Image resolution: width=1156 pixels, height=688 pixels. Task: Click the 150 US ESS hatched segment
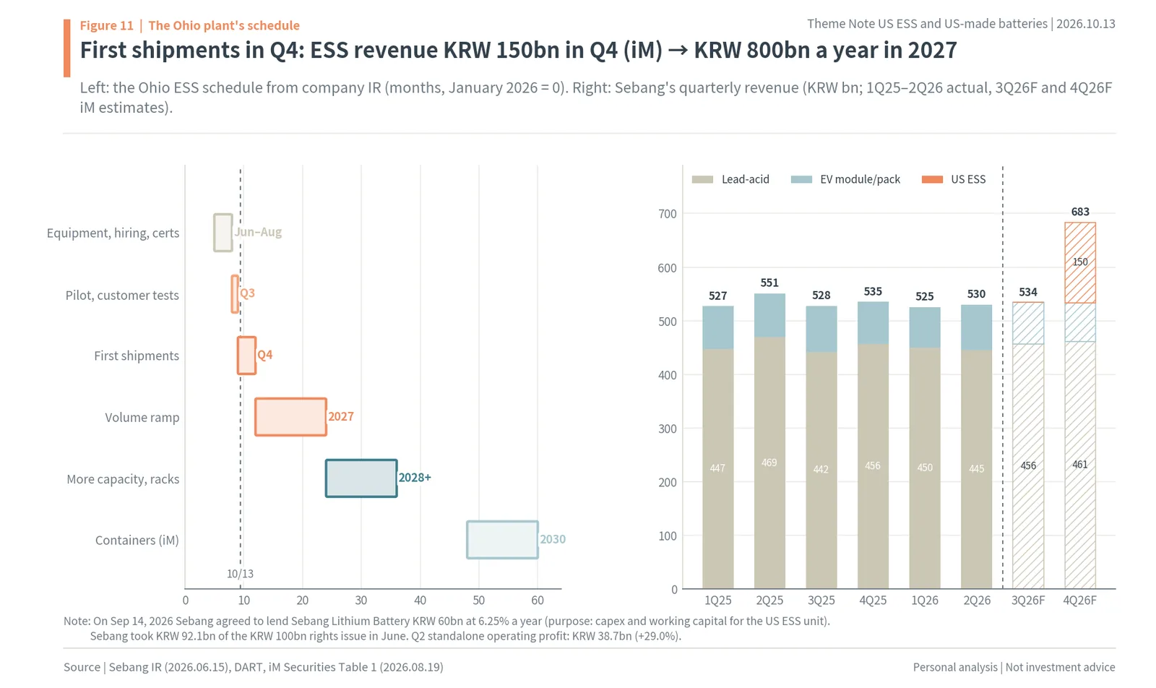(1080, 262)
